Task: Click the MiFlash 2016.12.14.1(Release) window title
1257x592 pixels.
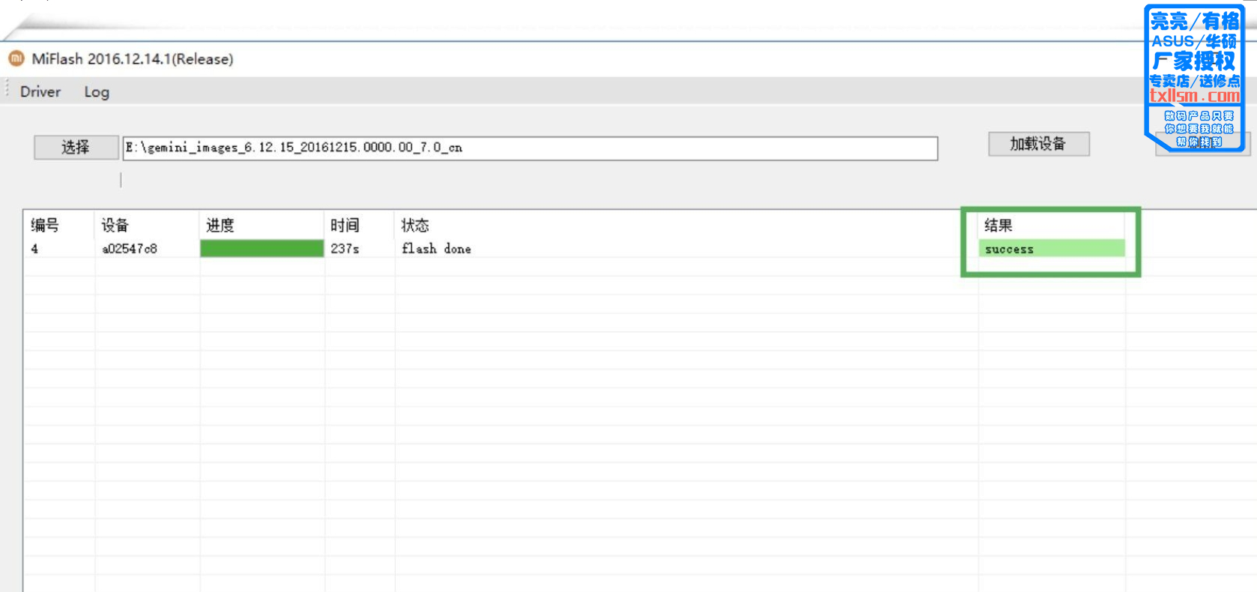Action: pyautogui.click(x=133, y=58)
